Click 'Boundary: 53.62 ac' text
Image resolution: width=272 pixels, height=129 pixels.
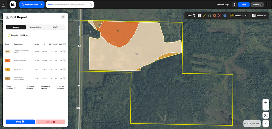[20, 35]
